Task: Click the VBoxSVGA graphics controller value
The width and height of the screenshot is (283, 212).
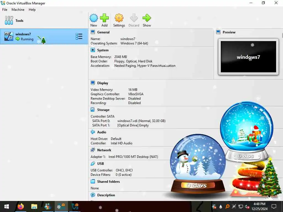Action: (x=136, y=94)
